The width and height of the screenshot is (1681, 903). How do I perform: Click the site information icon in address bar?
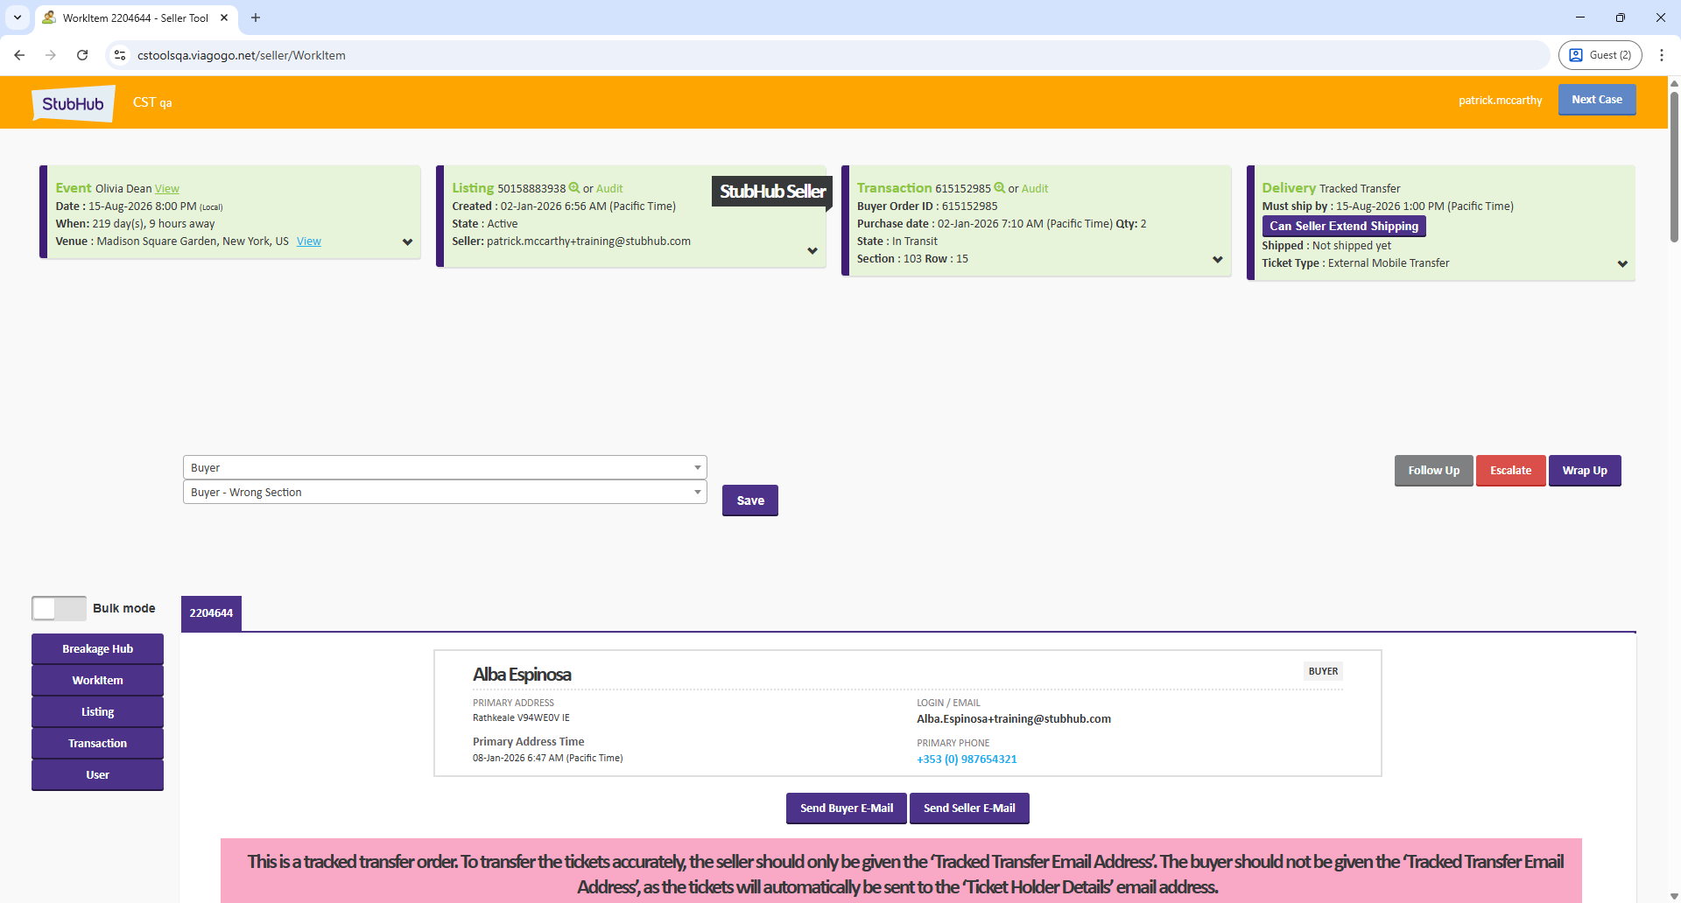click(120, 55)
